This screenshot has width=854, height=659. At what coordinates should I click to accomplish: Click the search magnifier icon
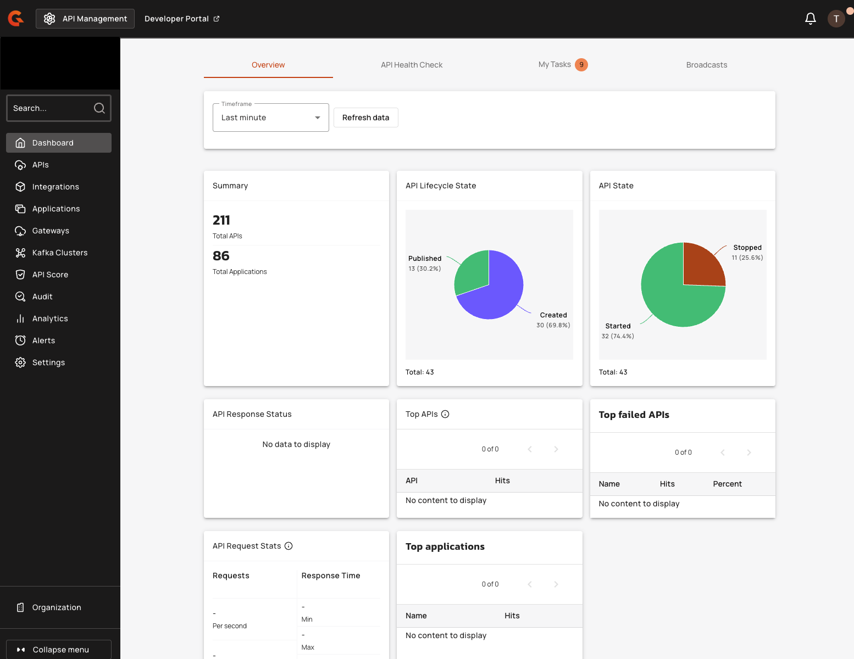pos(99,108)
